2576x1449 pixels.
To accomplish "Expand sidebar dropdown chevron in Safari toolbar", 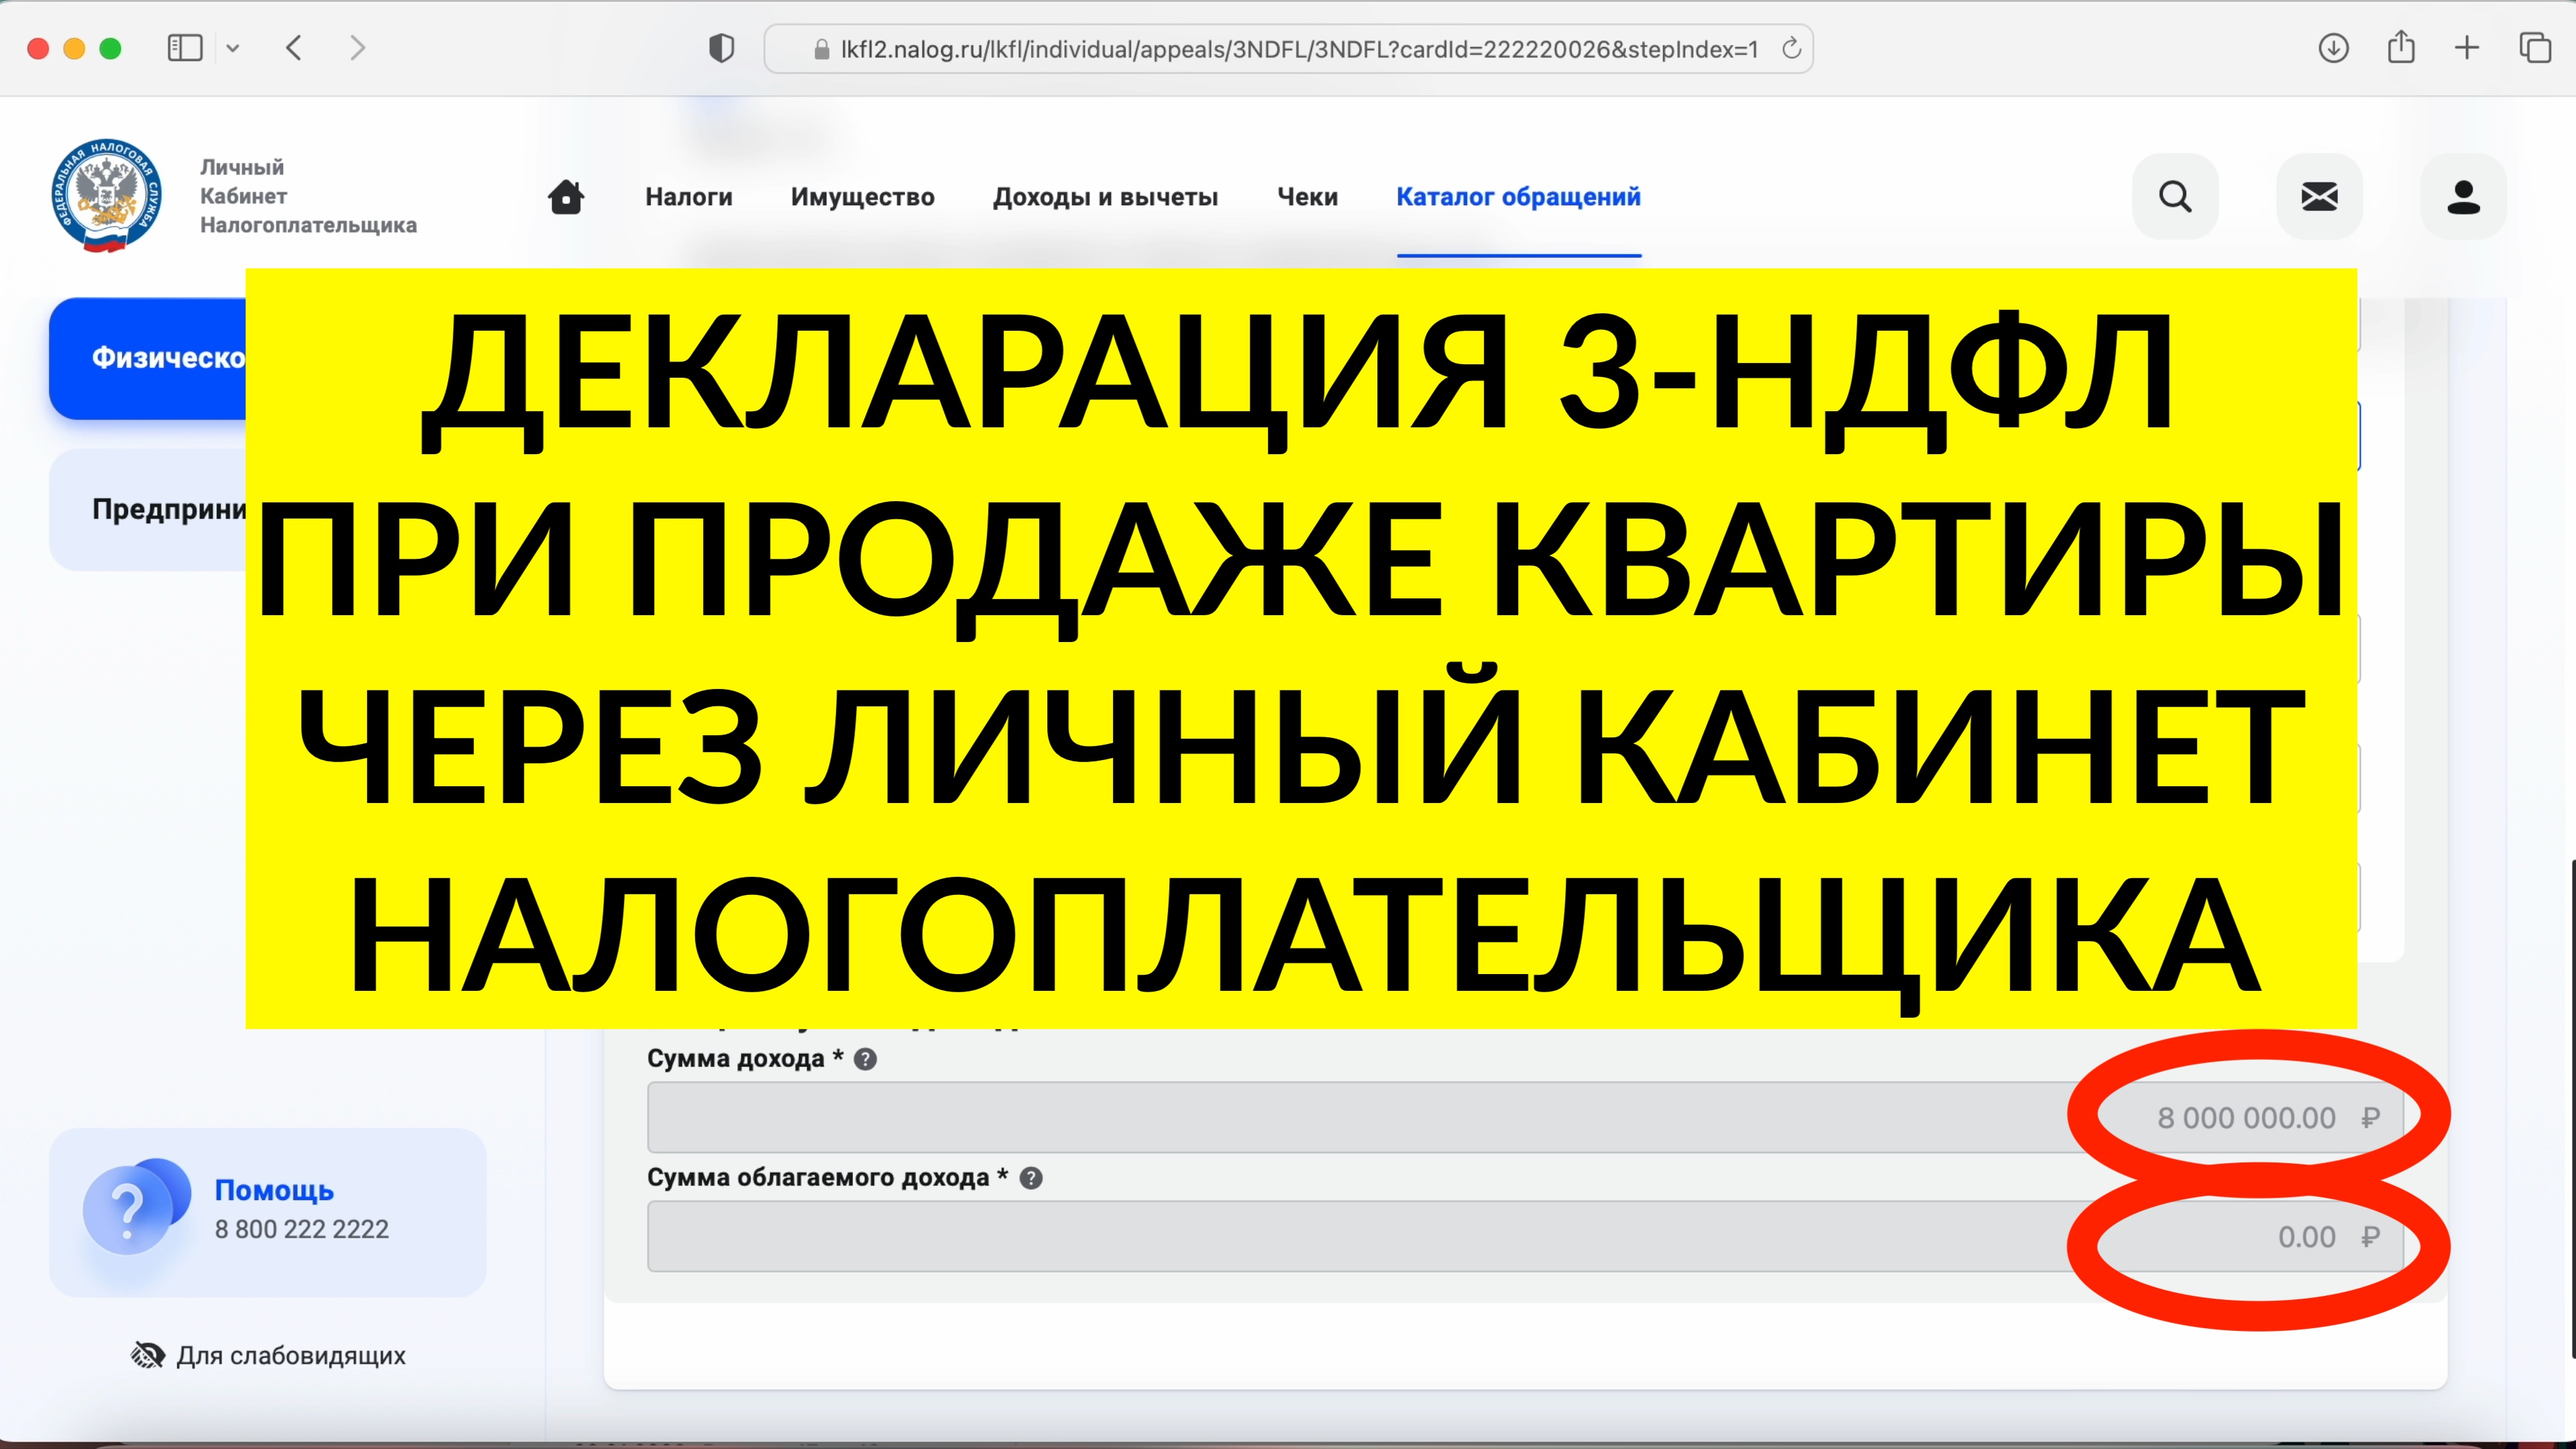I will coord(233,48).
